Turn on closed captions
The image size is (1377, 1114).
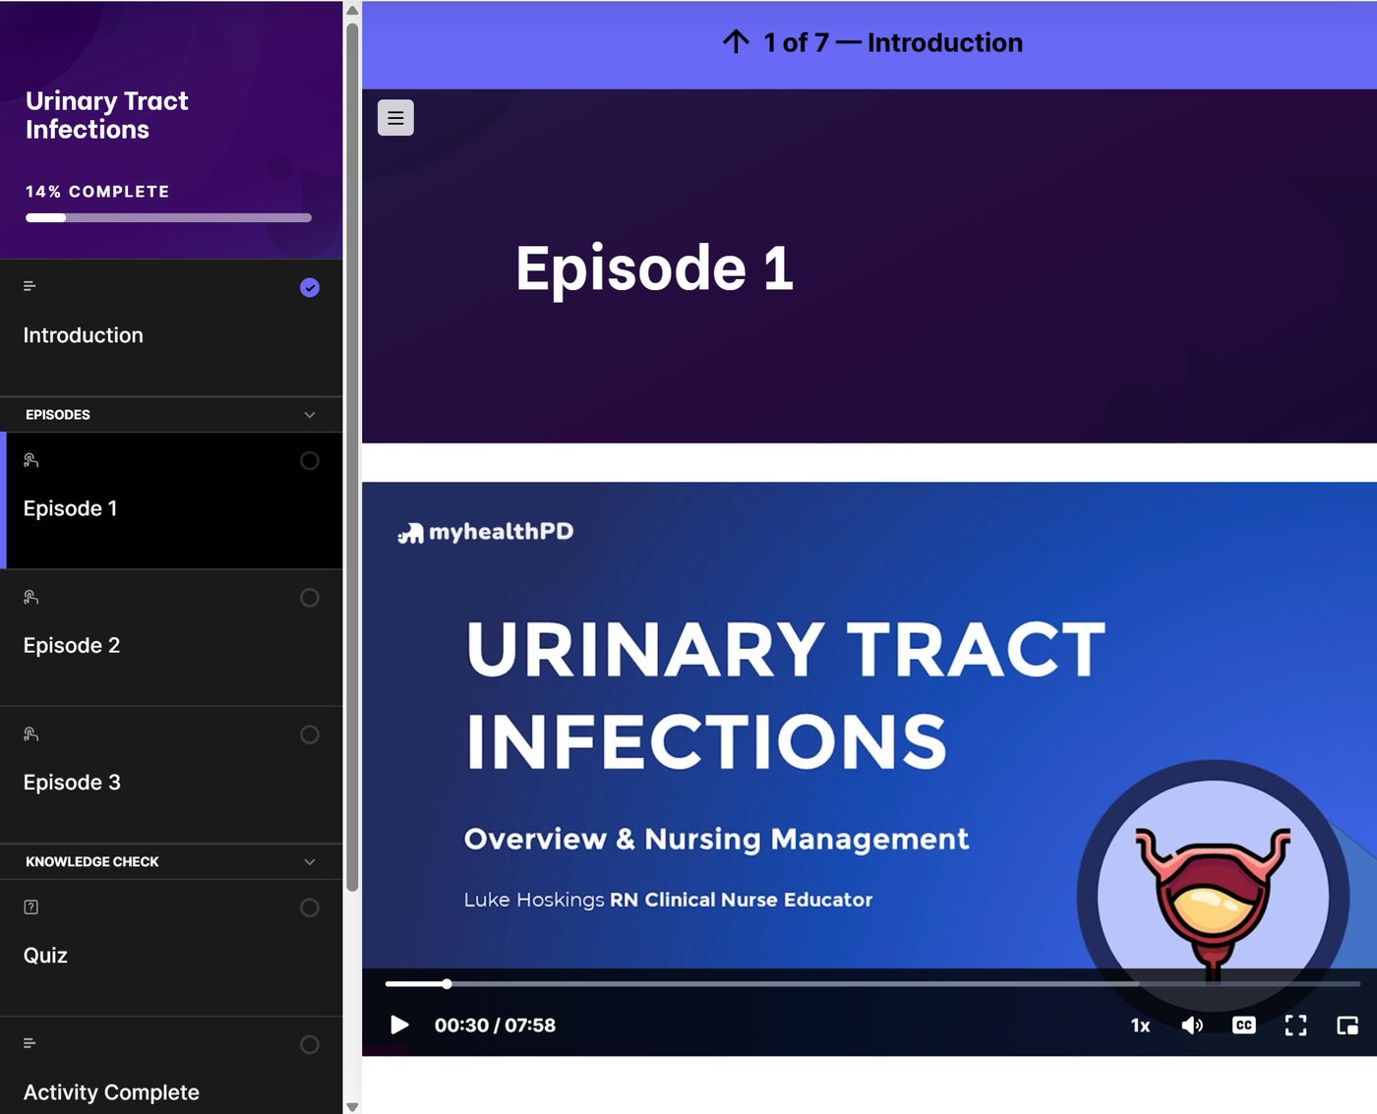point(1244,1026)
